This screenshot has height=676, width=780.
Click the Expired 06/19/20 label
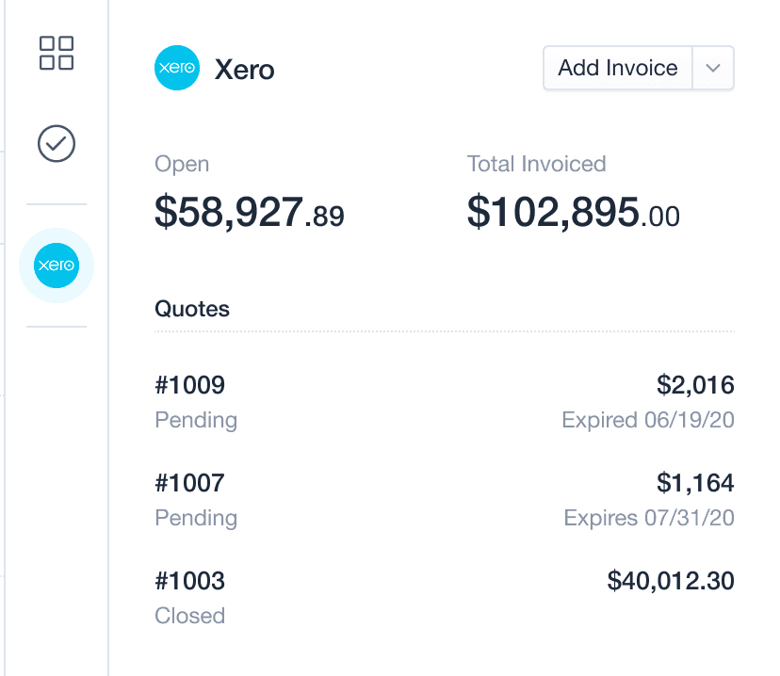648,420
